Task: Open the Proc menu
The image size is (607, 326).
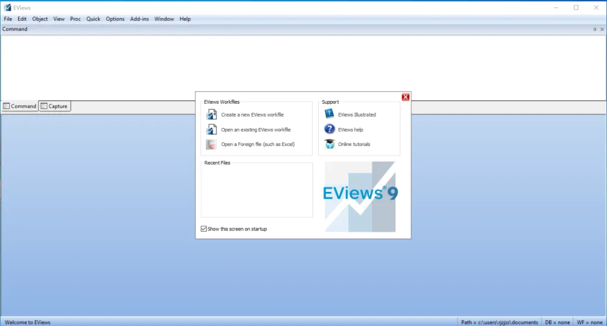Action: [75, 19]
